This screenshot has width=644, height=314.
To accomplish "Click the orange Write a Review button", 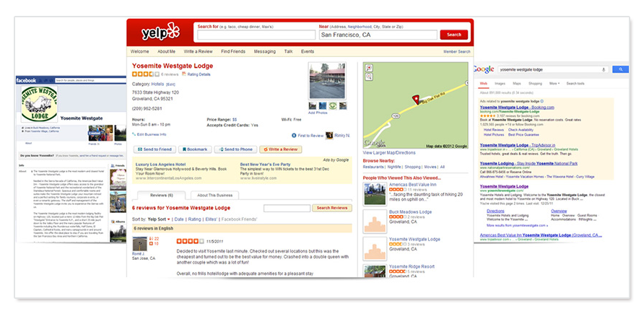I will [281, 149].
